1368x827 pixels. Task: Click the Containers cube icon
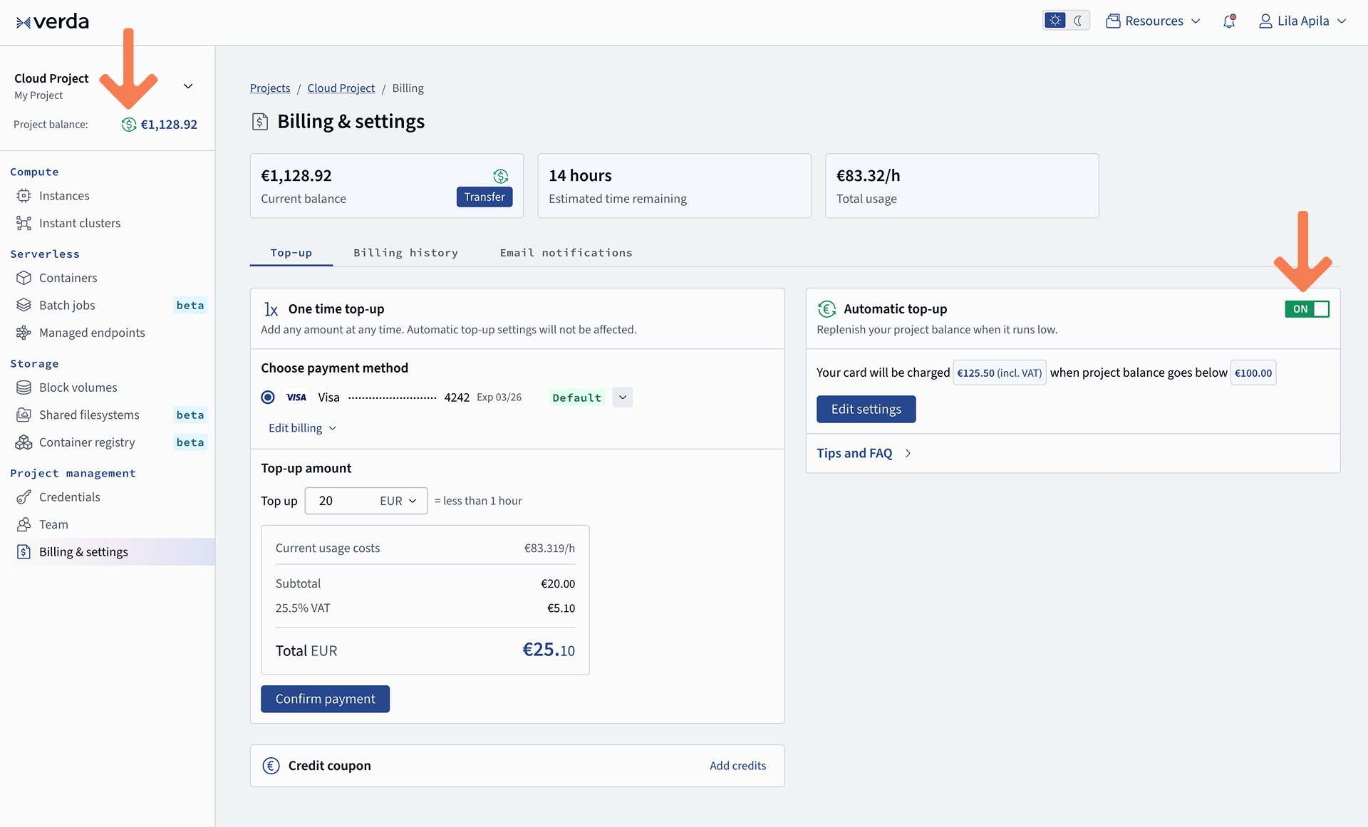click(24, 278)
